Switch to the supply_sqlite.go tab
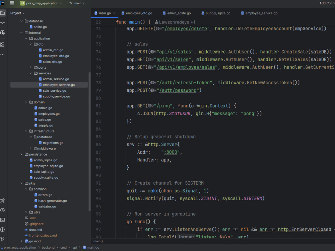This screenshot has width=335, height=251. (x=216, y=13)
